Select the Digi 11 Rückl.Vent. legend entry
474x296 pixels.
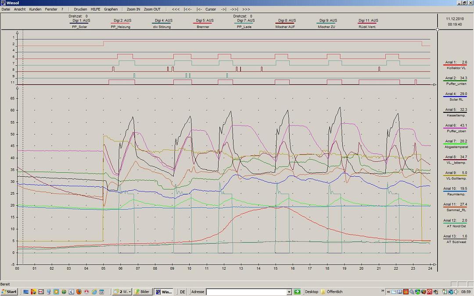coord(368,24)
